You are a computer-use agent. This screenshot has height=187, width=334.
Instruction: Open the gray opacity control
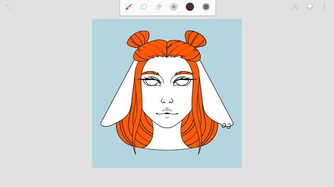click(x=206, y=7)
